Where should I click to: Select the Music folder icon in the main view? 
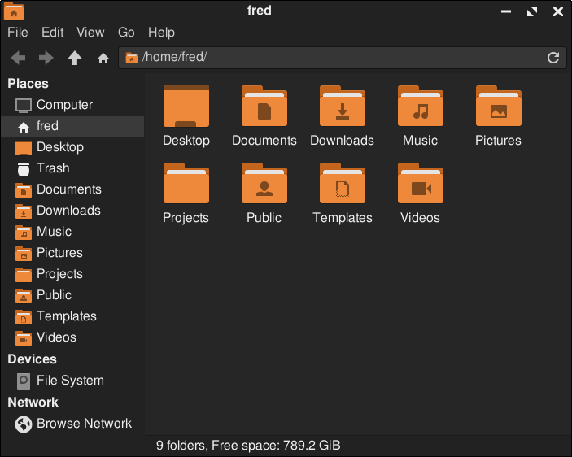point(420,106)
